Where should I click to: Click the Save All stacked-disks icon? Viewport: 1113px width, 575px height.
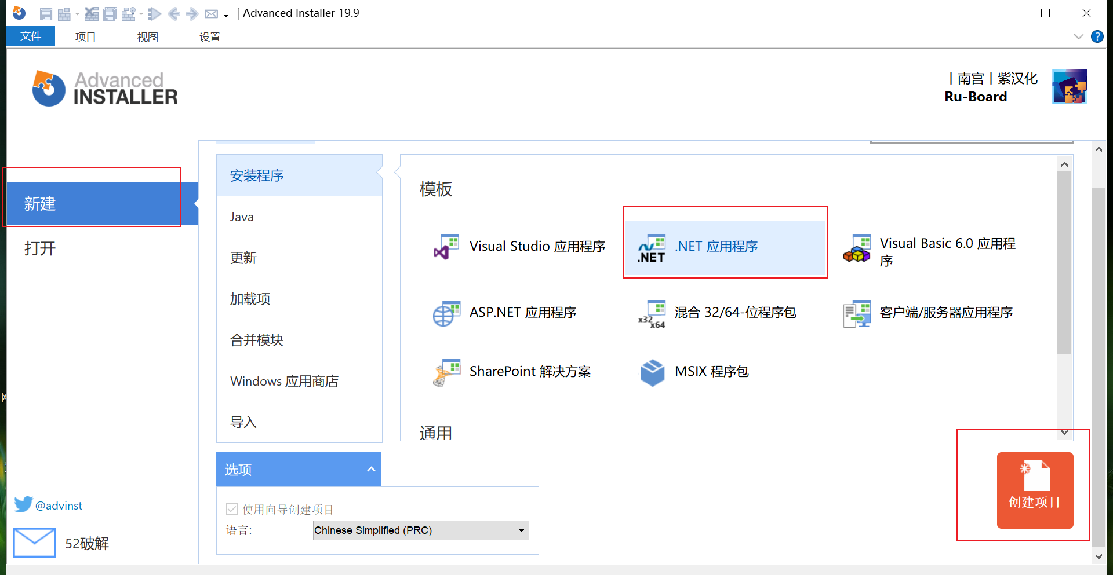pos(110,14)
